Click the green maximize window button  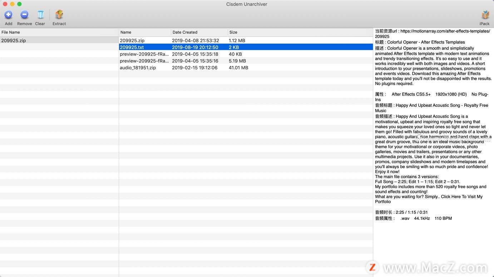(19, 4)
